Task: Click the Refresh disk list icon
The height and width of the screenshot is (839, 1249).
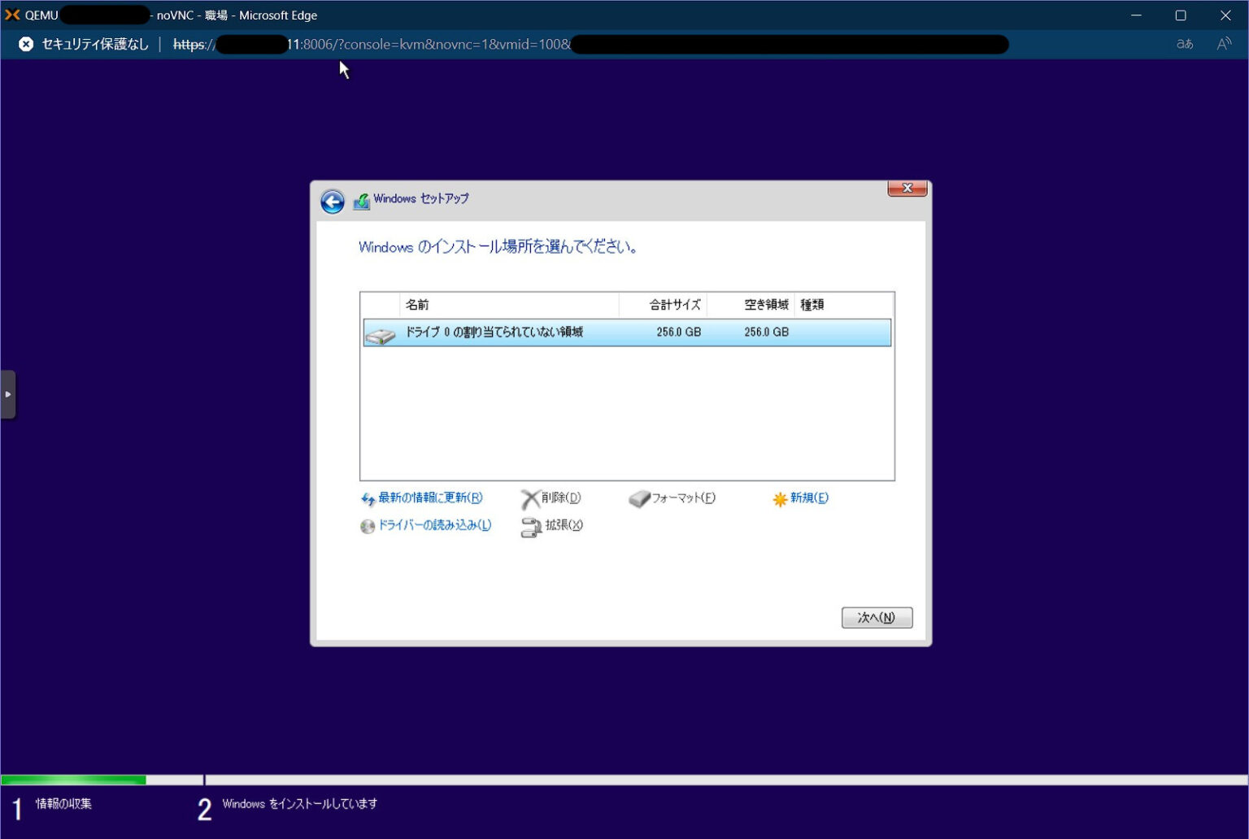Action: [x=368, y=498]
